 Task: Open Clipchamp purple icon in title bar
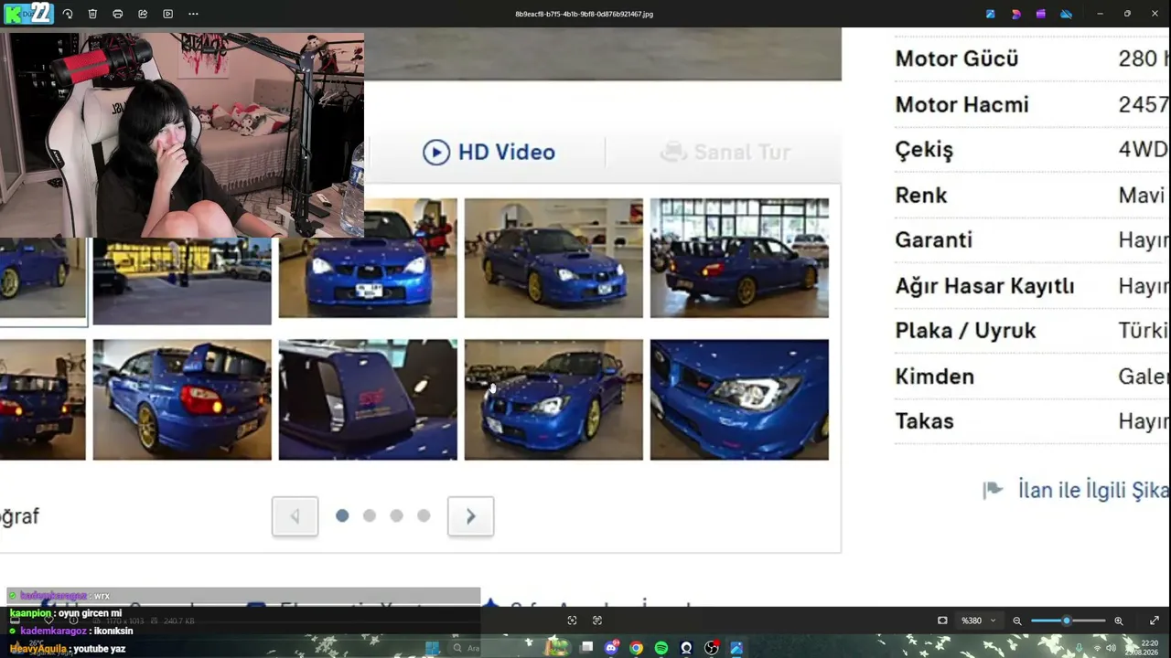(1041, 14)
